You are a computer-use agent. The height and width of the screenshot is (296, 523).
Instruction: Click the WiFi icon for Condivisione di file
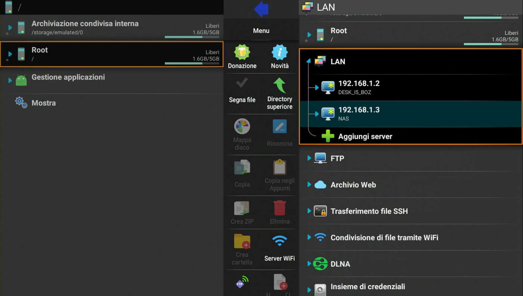320,237
